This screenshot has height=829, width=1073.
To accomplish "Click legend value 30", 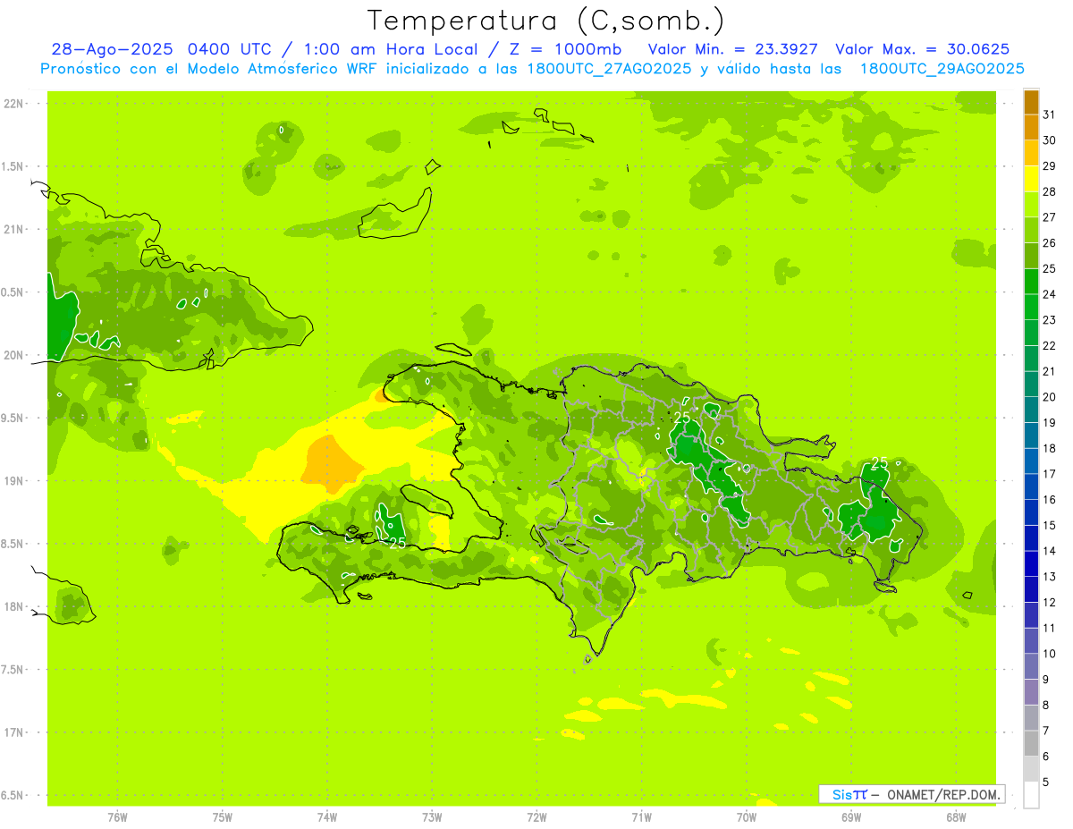I will coord(1050,140).
